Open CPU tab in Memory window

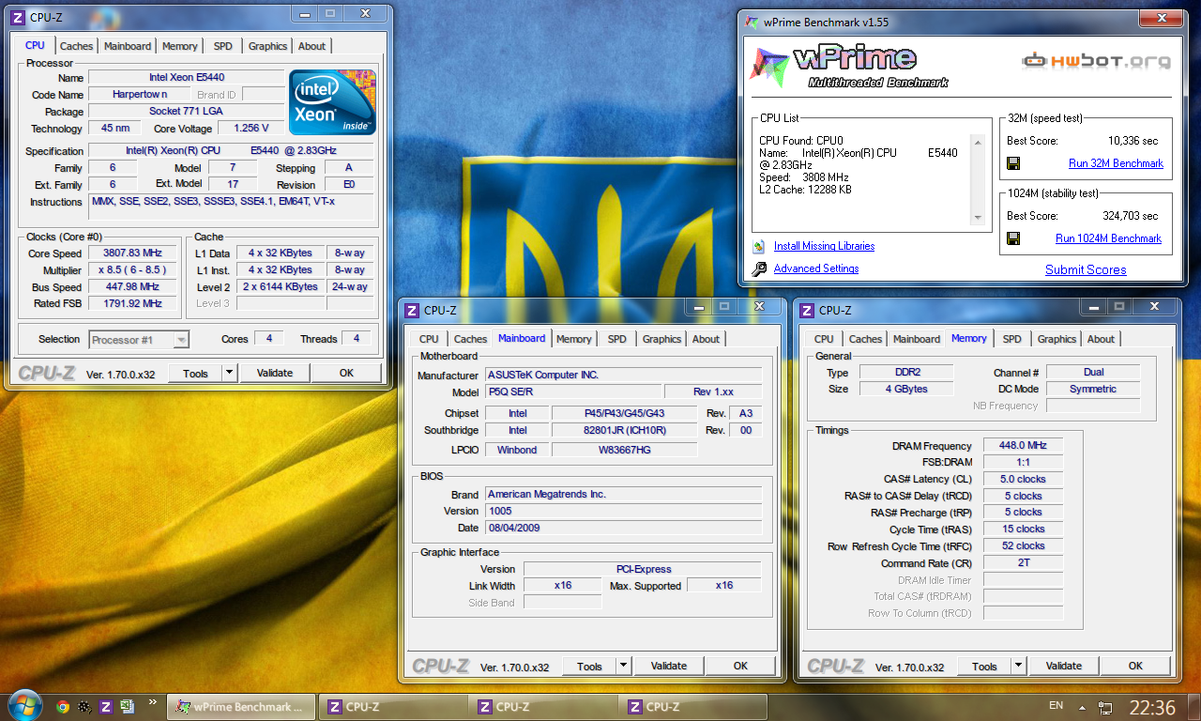(824, 339)
